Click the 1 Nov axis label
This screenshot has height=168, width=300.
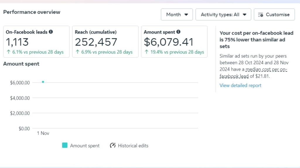(x=43, y=133)
